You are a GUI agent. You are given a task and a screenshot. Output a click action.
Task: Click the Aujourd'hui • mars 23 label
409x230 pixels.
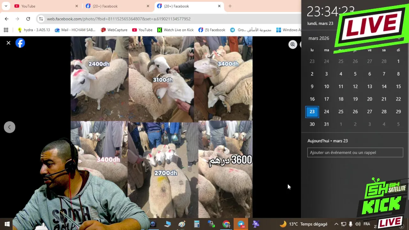click(328, 141)
